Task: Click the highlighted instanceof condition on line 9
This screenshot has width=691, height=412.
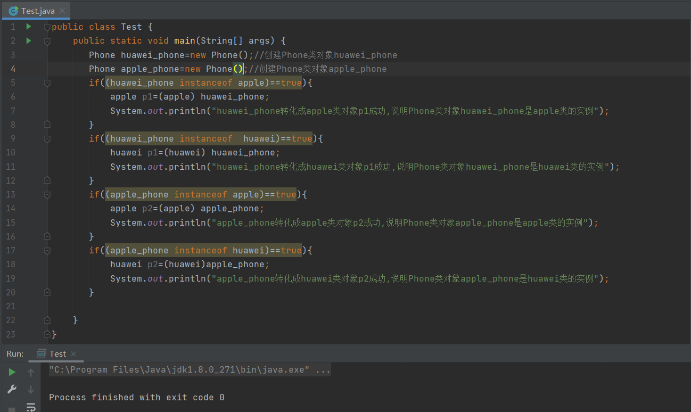Action: [x=209, y=138]
